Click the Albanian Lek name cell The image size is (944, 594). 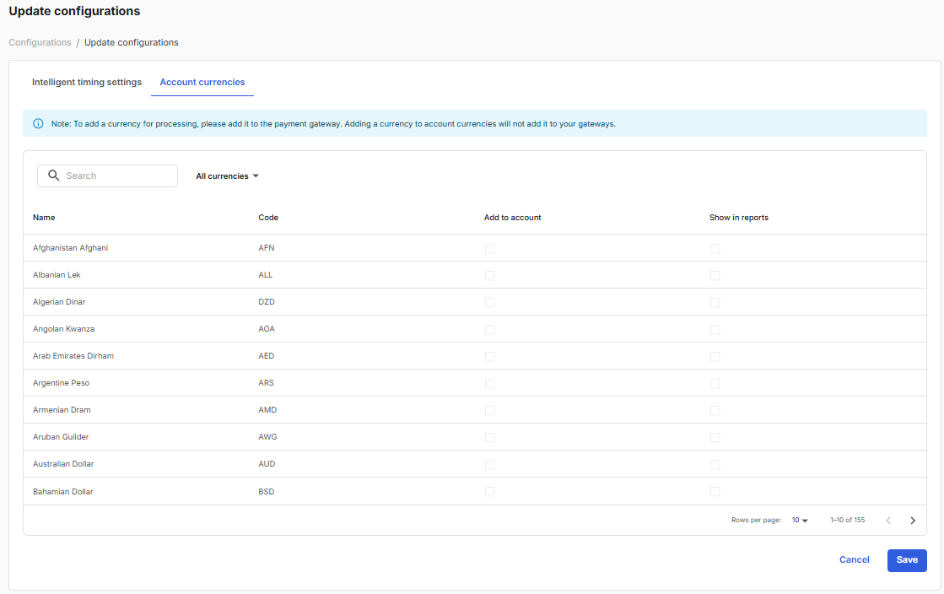pyautogui.click(x=57, y=275)
